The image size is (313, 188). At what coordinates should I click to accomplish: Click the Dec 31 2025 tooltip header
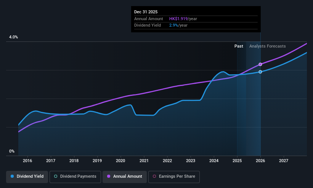click(146, 12)
